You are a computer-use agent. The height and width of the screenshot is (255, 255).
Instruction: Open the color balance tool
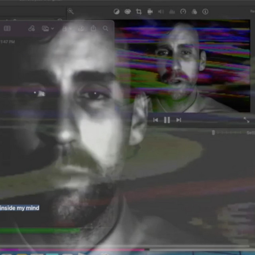point(117,12)
